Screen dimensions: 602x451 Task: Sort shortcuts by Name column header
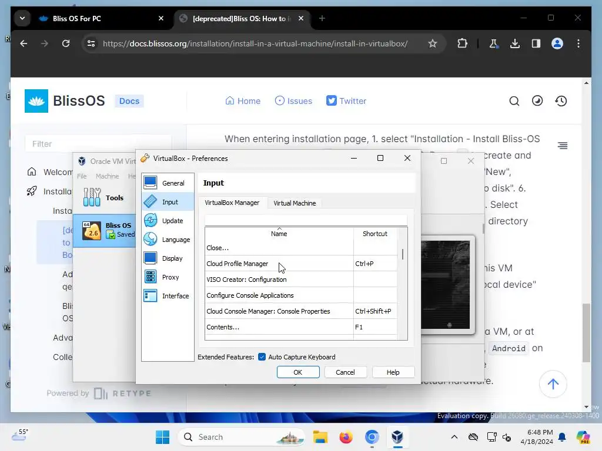[x=279, y=234]
